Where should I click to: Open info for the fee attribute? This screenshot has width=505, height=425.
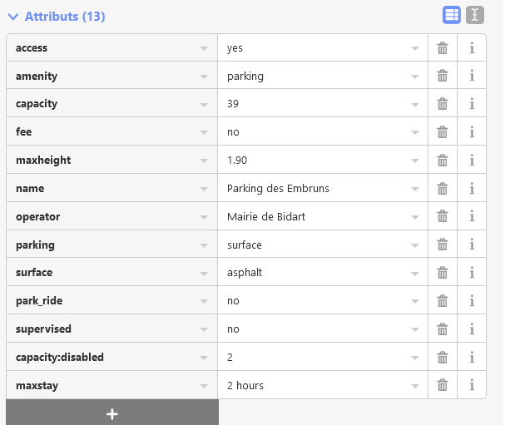(472, 132)
